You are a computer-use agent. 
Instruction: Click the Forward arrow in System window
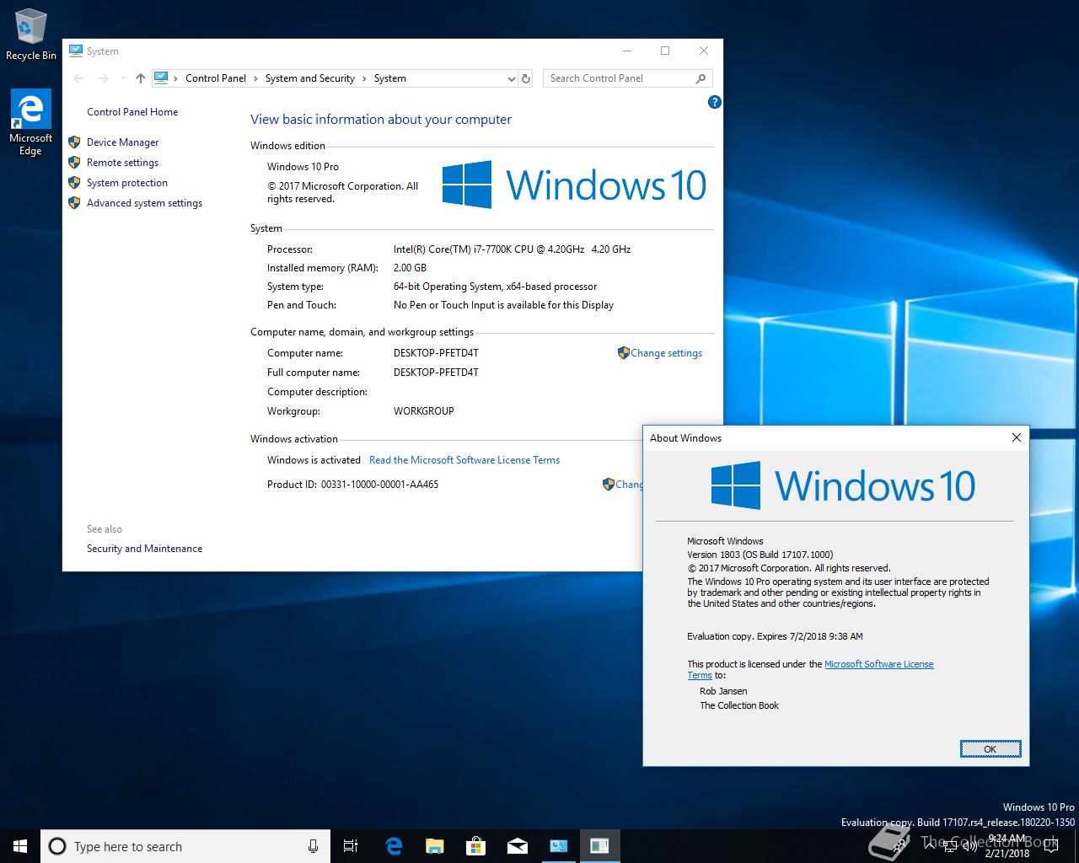coord(103,78)
